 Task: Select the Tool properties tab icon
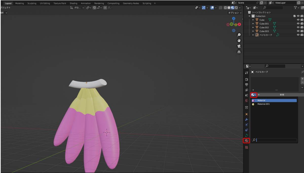[x=246, y=73]
